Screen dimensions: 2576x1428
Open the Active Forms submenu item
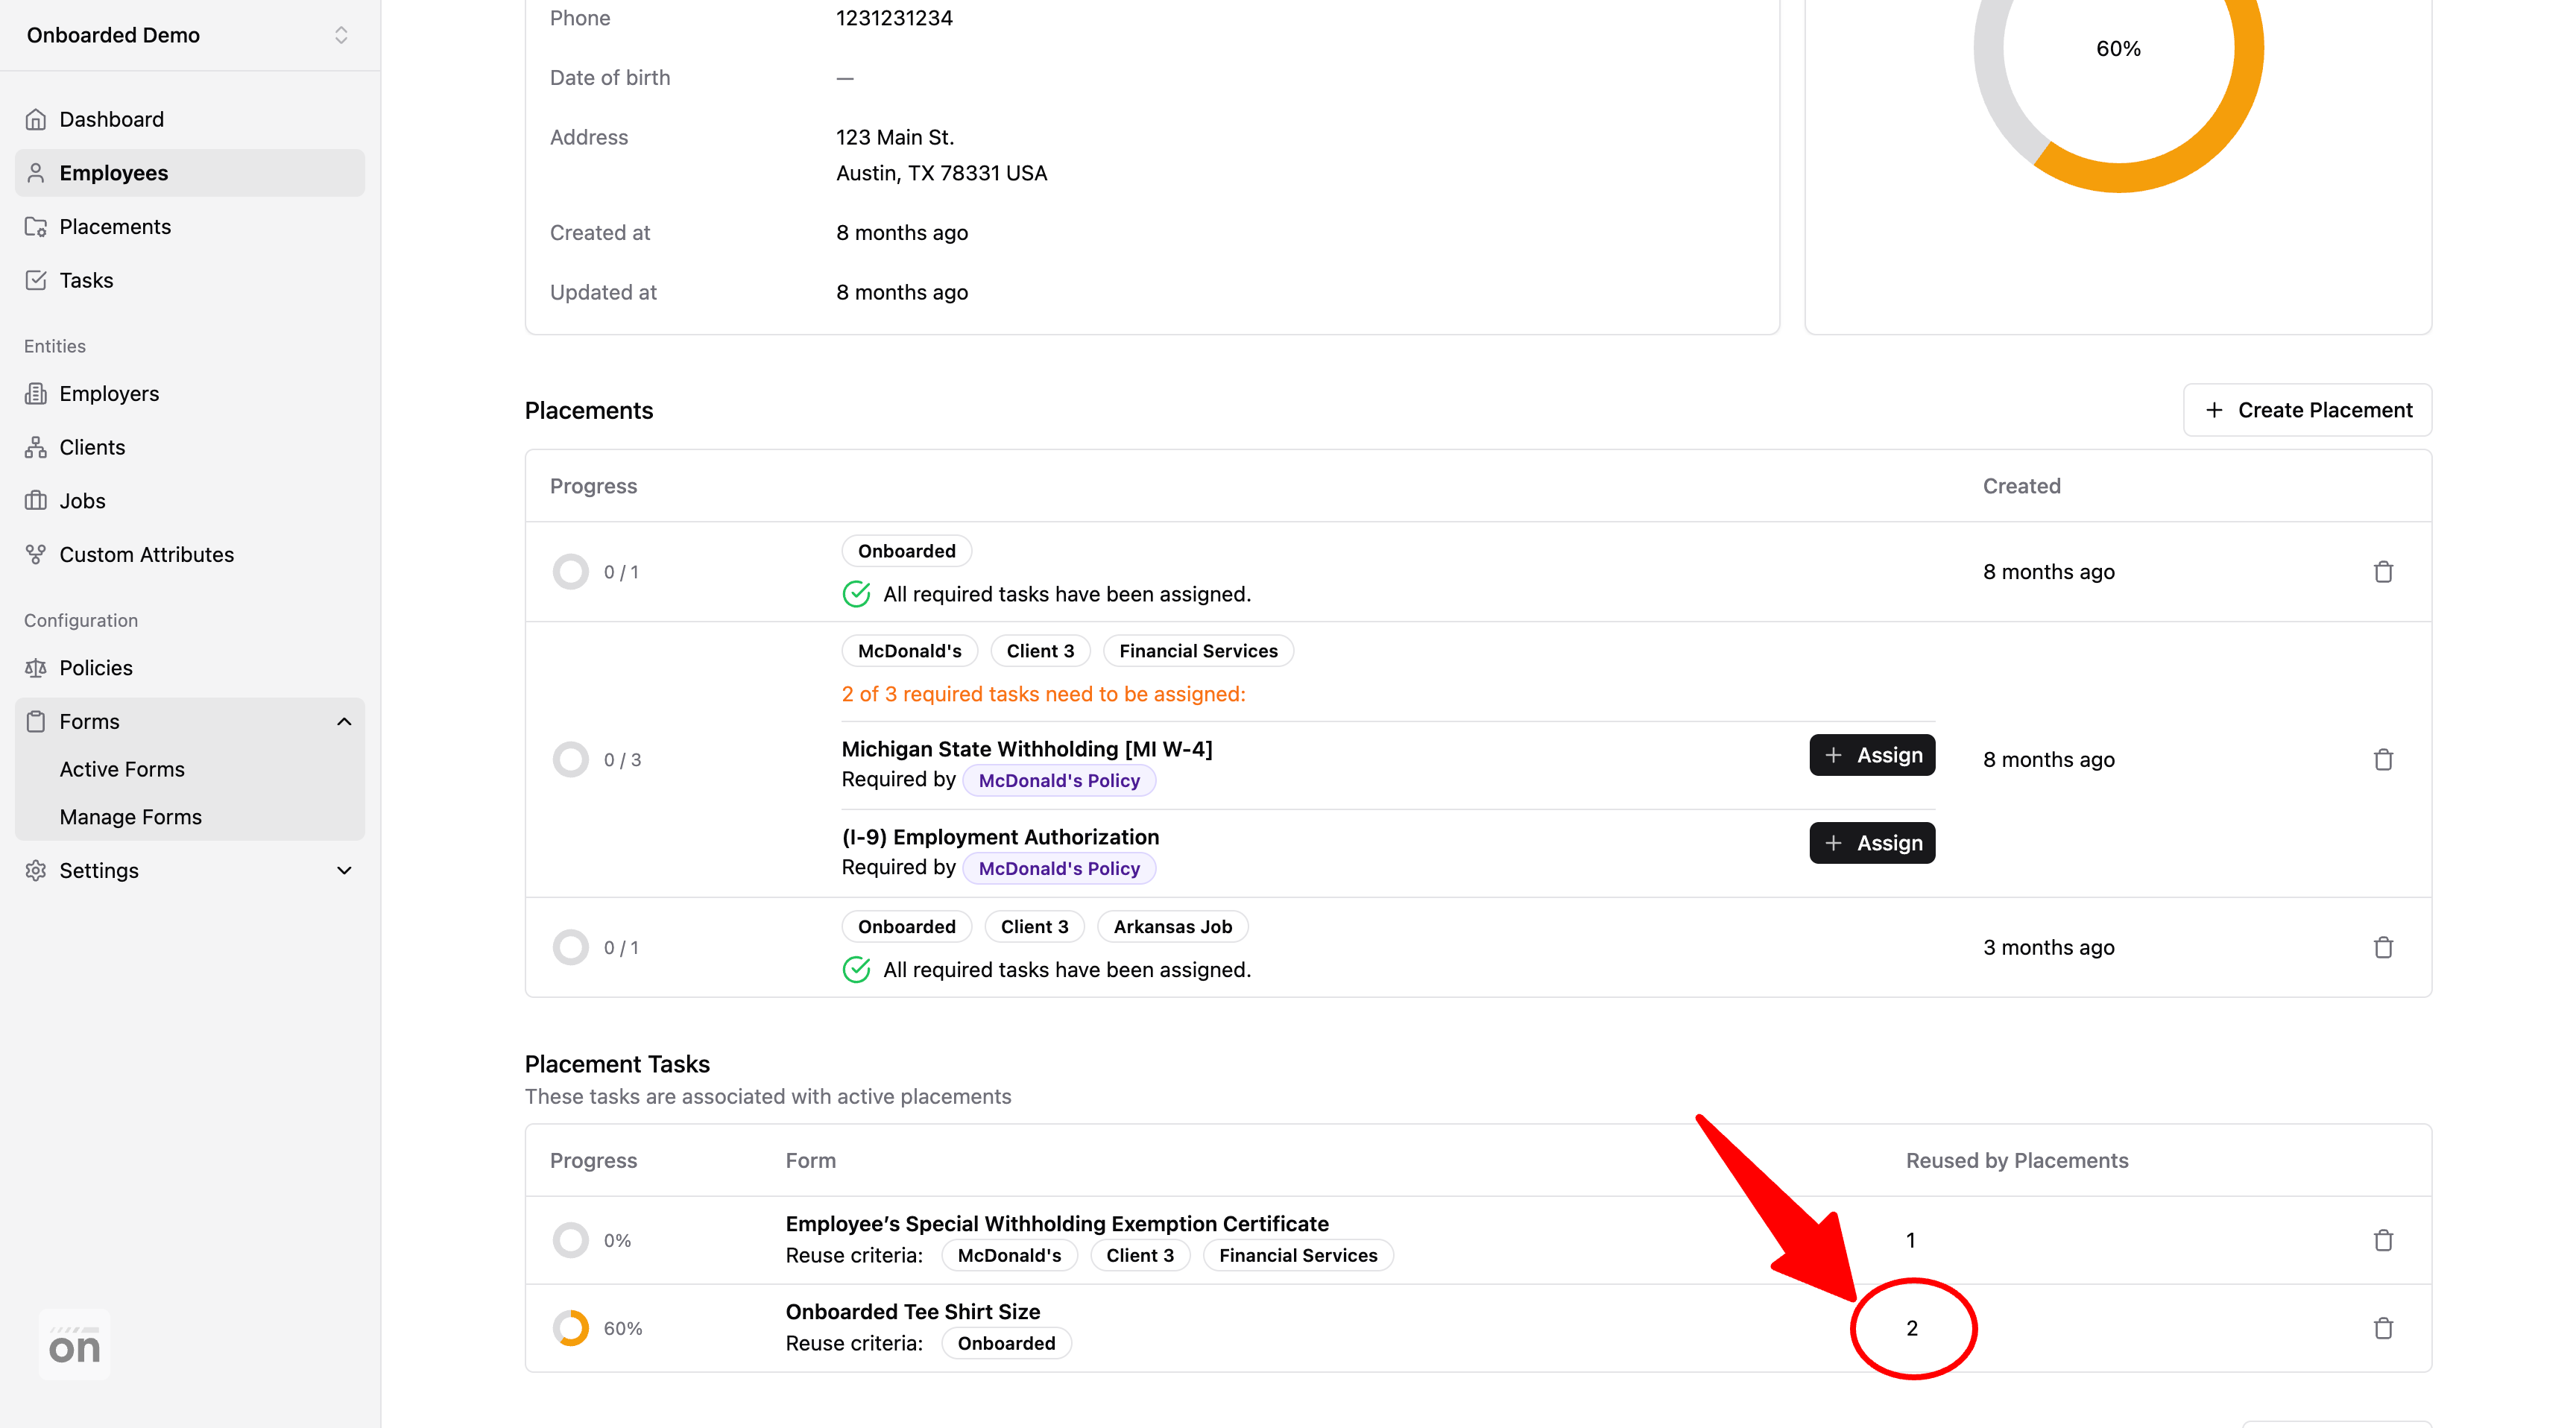122,769
